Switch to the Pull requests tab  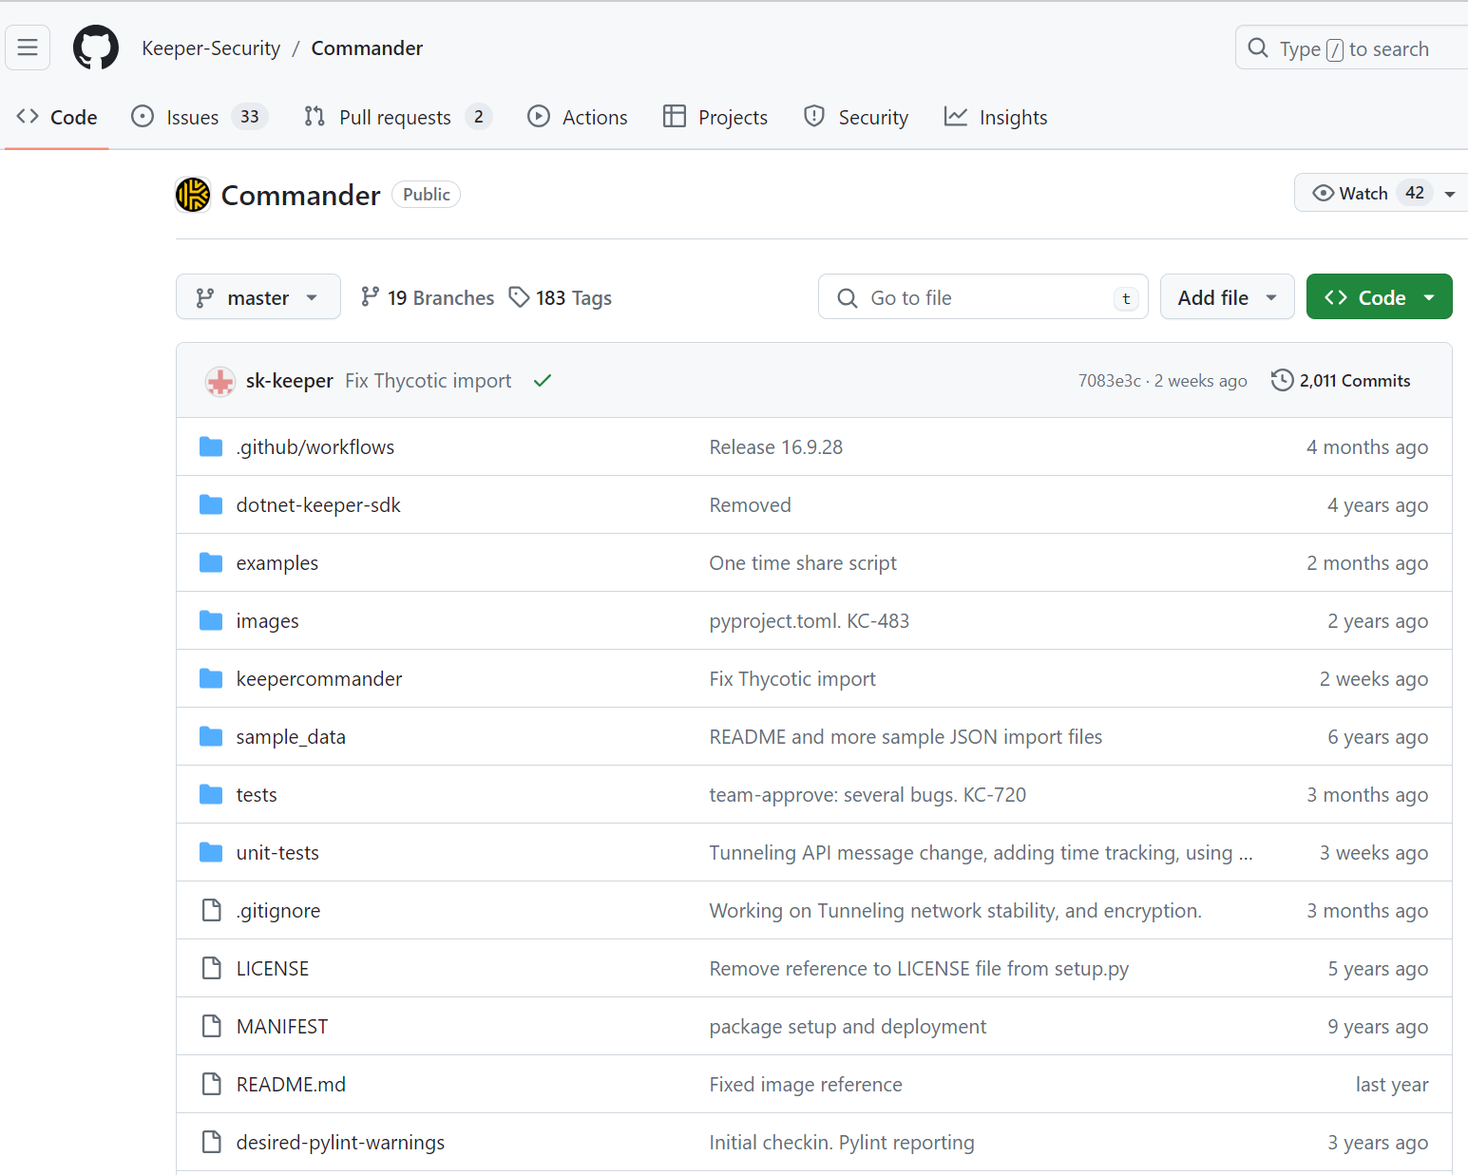(x=396, y=117)
